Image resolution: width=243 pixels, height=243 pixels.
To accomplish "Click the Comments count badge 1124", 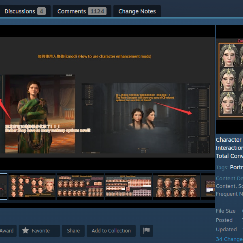I will pyautogui.click(x=97, y=11).
